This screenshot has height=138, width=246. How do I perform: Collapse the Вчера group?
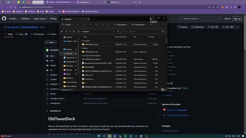click(x=81, y=48)
